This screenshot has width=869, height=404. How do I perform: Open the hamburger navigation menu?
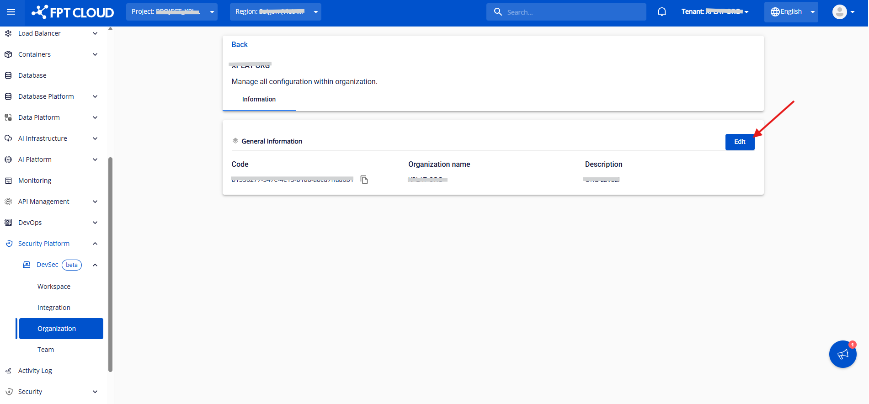pyautogui.click(x=11, y=12)
